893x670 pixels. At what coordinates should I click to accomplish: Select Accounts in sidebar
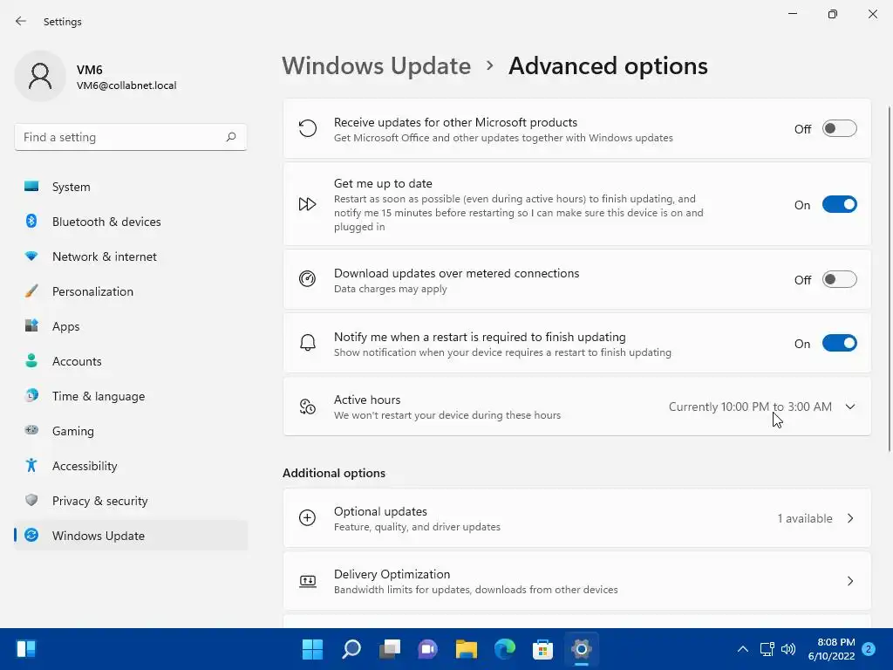(131, 361)
